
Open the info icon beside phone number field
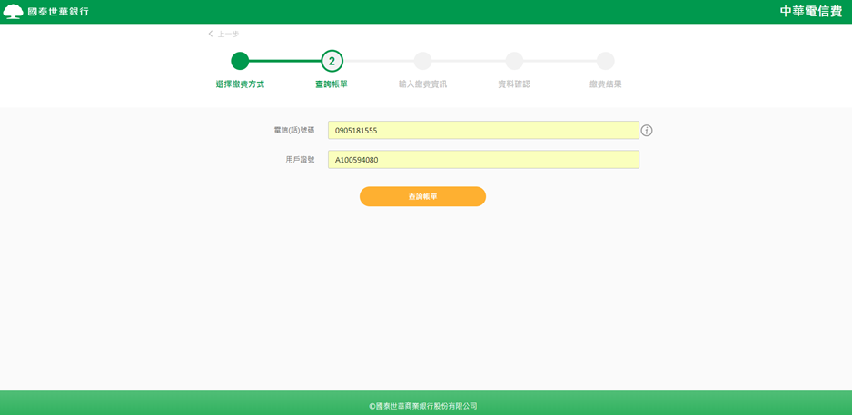coord(647,131)
